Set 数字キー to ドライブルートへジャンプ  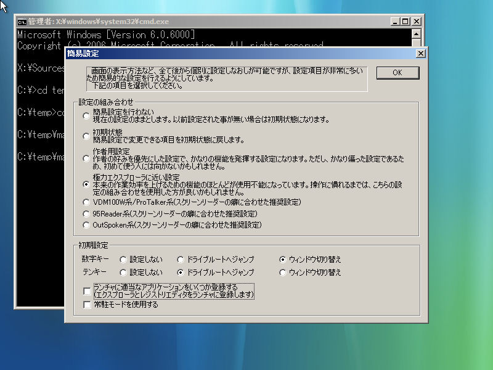(181, 260)
